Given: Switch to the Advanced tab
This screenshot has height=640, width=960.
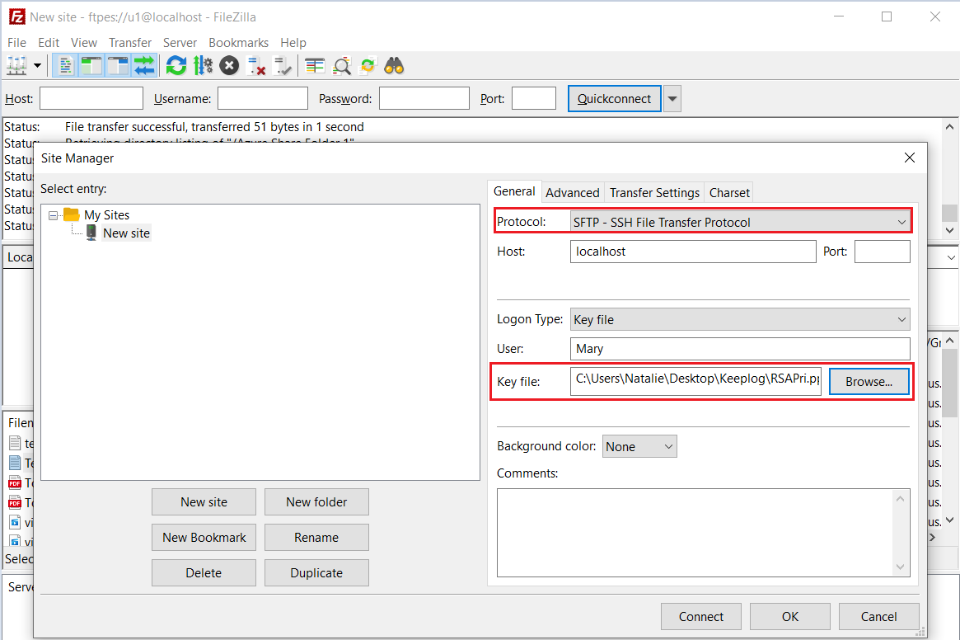Looking at the screenshot, I should pos(573,192).
